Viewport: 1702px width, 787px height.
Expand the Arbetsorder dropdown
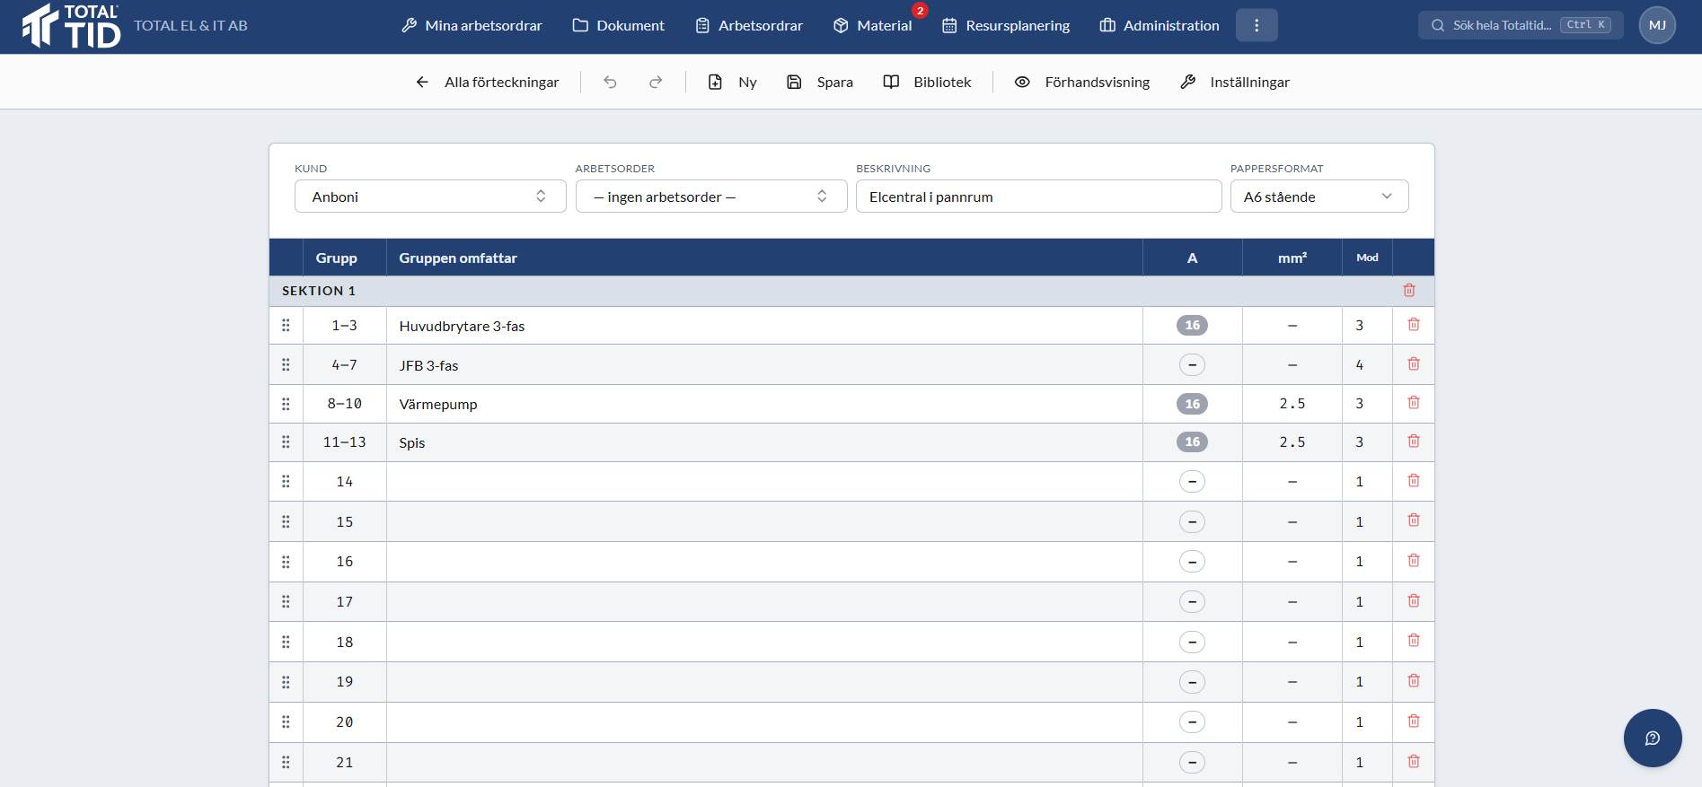click(x=711, y=197)
